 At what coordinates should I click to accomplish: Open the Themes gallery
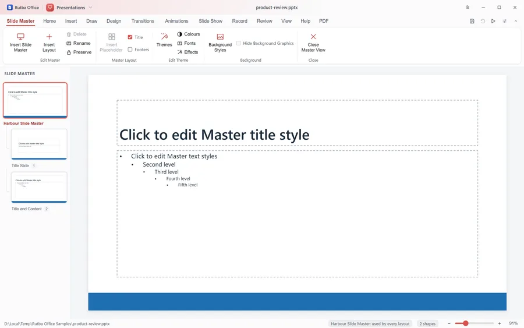click(x=164, y=40)
